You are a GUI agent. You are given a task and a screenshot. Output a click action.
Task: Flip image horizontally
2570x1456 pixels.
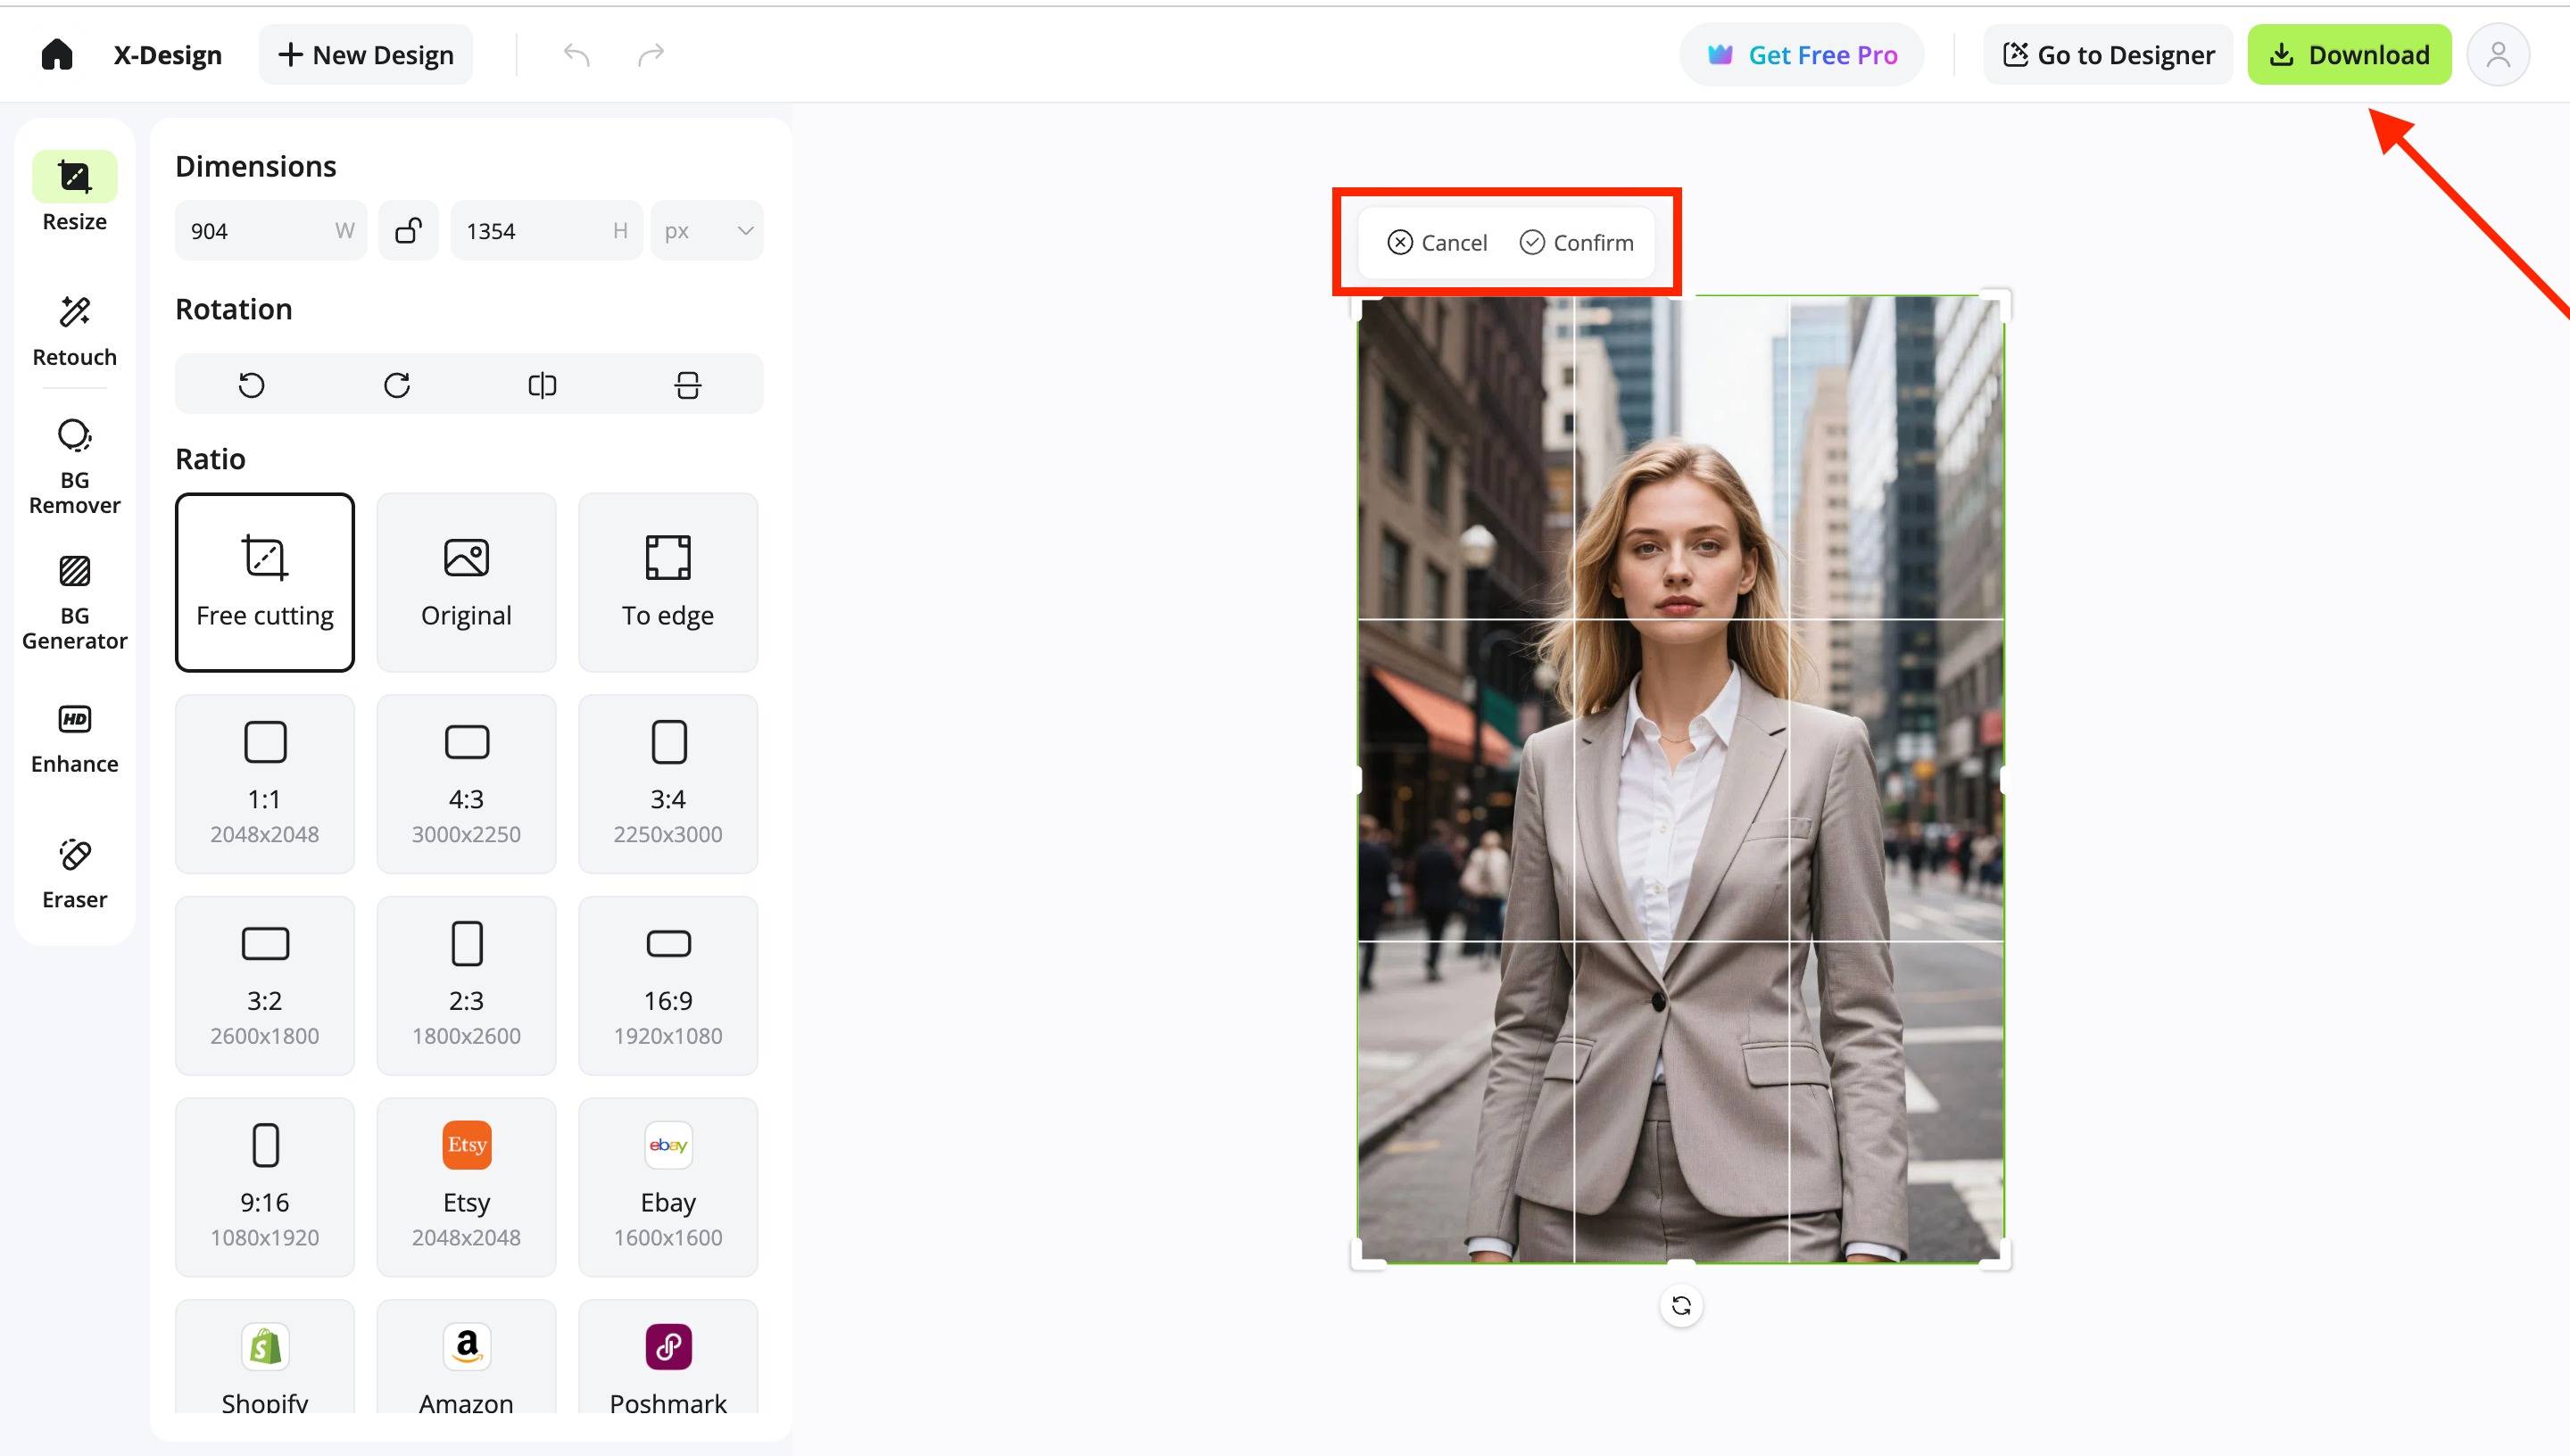pyautogui.click(x=542, y=385)
